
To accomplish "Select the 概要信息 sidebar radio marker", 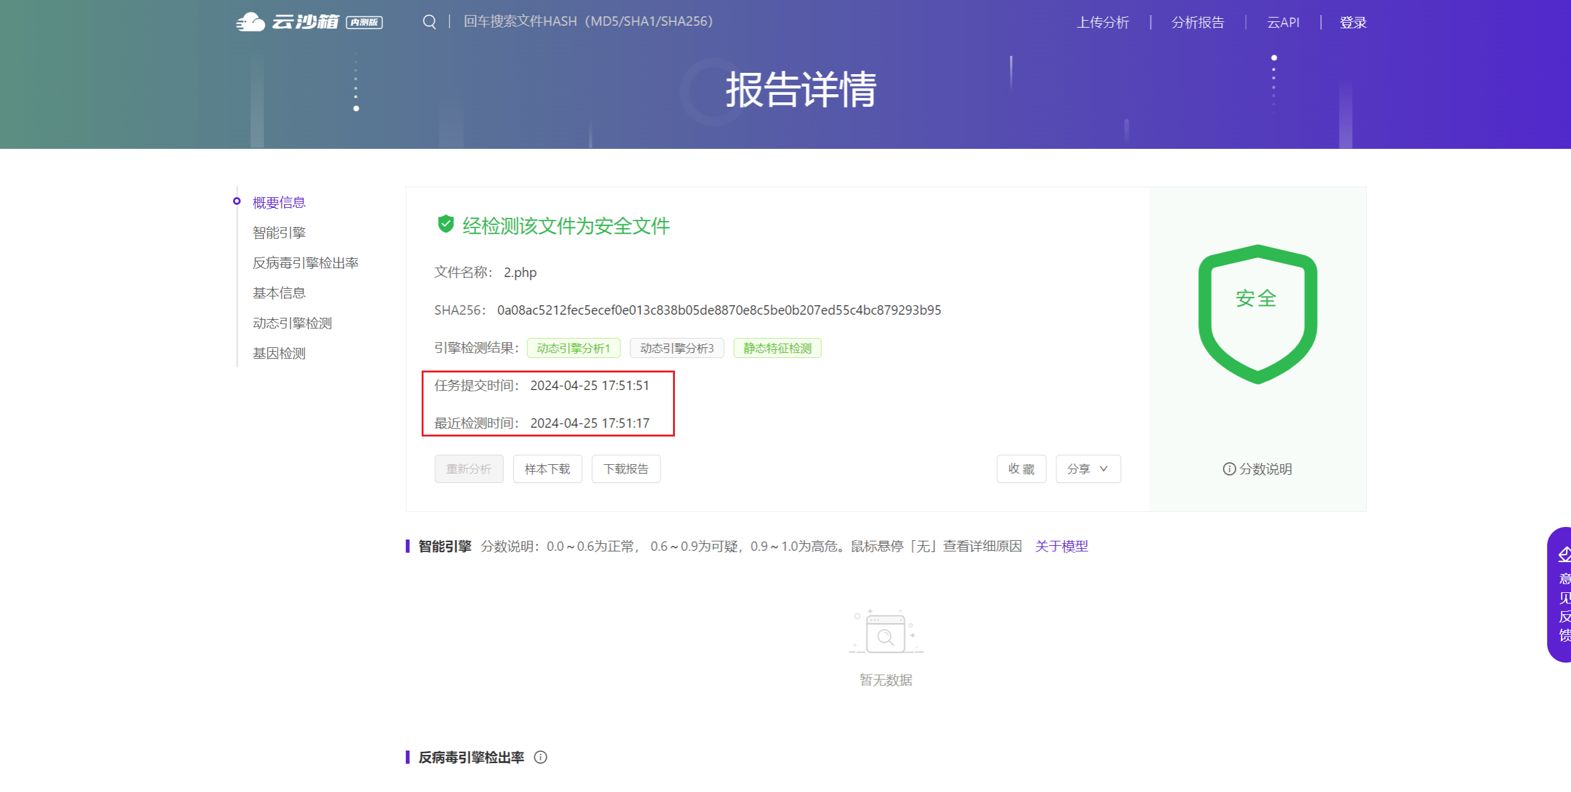I will 236,200.
